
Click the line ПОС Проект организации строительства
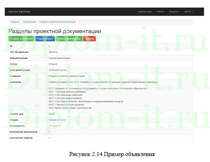pos(70,108)
